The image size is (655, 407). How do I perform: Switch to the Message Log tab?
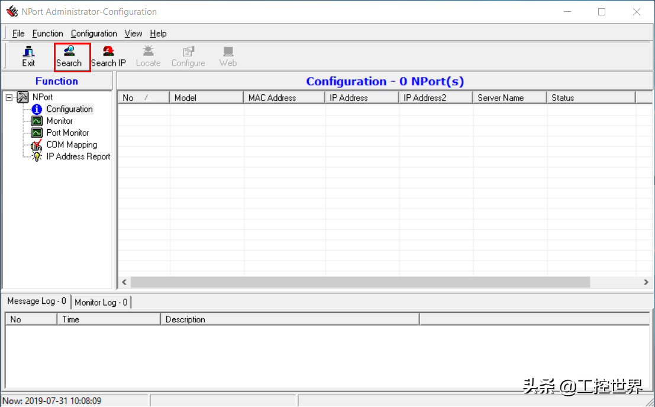[x=37, y=302]
